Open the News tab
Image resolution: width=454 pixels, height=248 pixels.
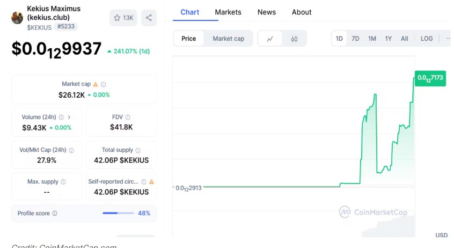coord(267,12)
